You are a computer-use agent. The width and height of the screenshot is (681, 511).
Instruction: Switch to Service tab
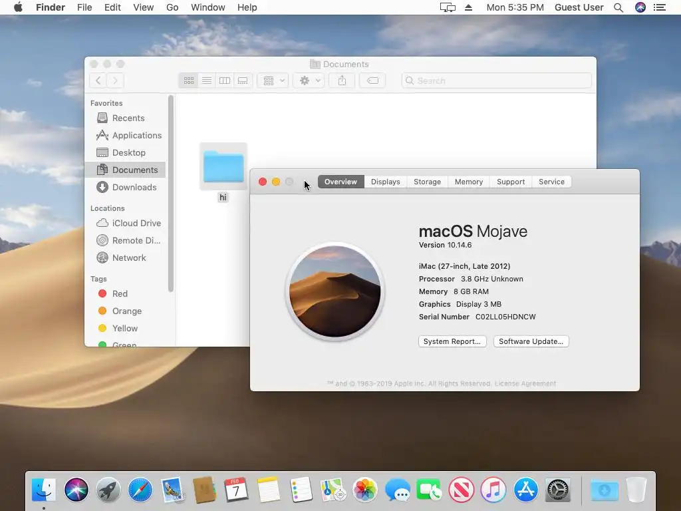(x=551, y=182)
